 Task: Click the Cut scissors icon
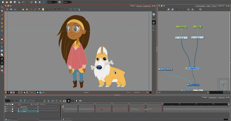[x=32, y=2]
